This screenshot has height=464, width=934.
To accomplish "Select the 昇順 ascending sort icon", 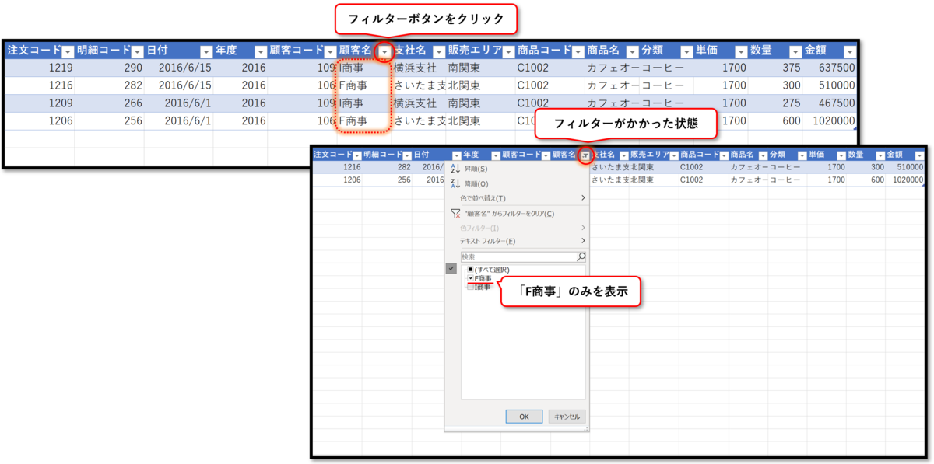I will click(454, 167).
